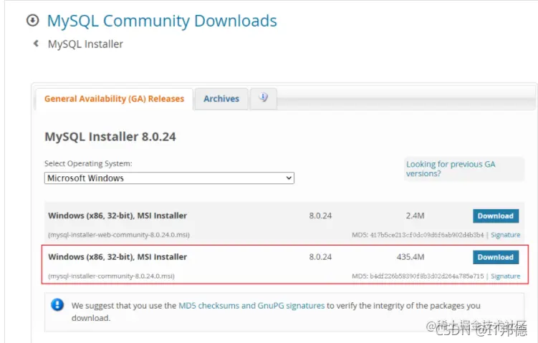Download the 2.4M web installer
The height and width of the screenshot is (343, 538).
pos(496,216)
